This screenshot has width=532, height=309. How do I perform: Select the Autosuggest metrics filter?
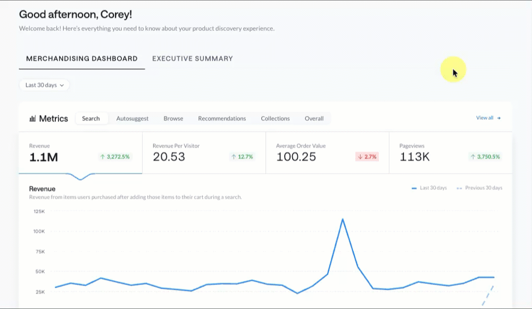(x=132, y=118)
